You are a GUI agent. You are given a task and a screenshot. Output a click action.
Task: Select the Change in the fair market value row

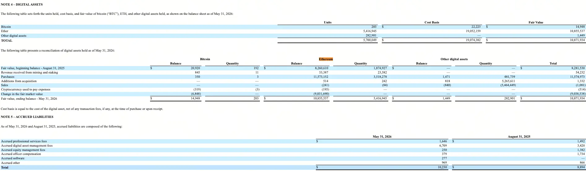click(293, 94)
